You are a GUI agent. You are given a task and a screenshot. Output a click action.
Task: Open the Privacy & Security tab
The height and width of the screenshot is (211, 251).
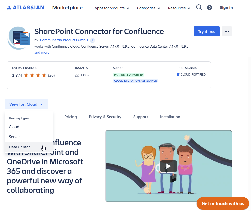(x=105, y=117)
